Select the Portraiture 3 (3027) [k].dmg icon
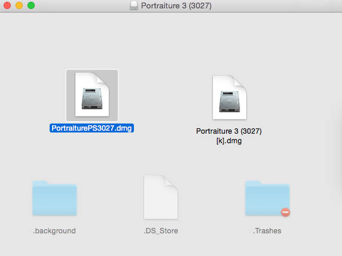 pos(230,97)
